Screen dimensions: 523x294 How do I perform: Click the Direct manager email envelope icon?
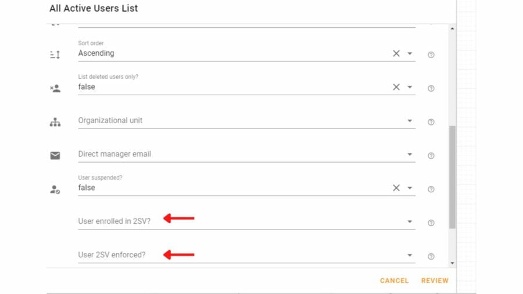(55, 155)
